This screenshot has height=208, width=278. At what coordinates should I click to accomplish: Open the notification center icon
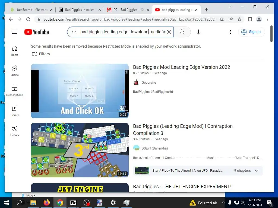[x=269, y=203]
